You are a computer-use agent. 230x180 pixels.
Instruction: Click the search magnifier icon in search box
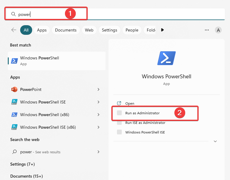[14, 14]
